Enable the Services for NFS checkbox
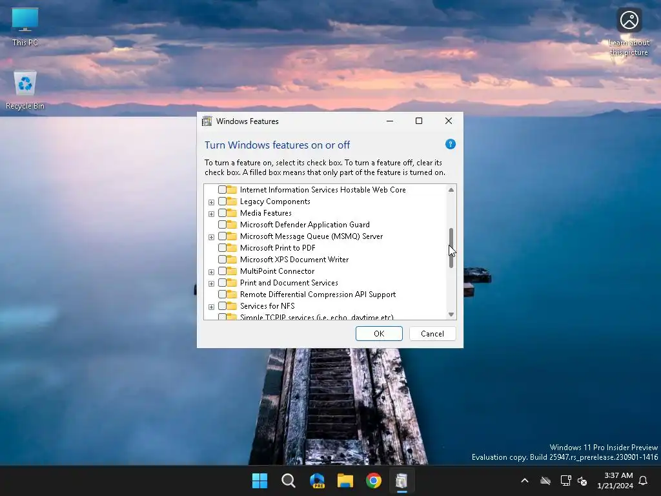Image resolution: width=661 pixels, height=496 pixels. pyautogui.click(x=222, y=305)
